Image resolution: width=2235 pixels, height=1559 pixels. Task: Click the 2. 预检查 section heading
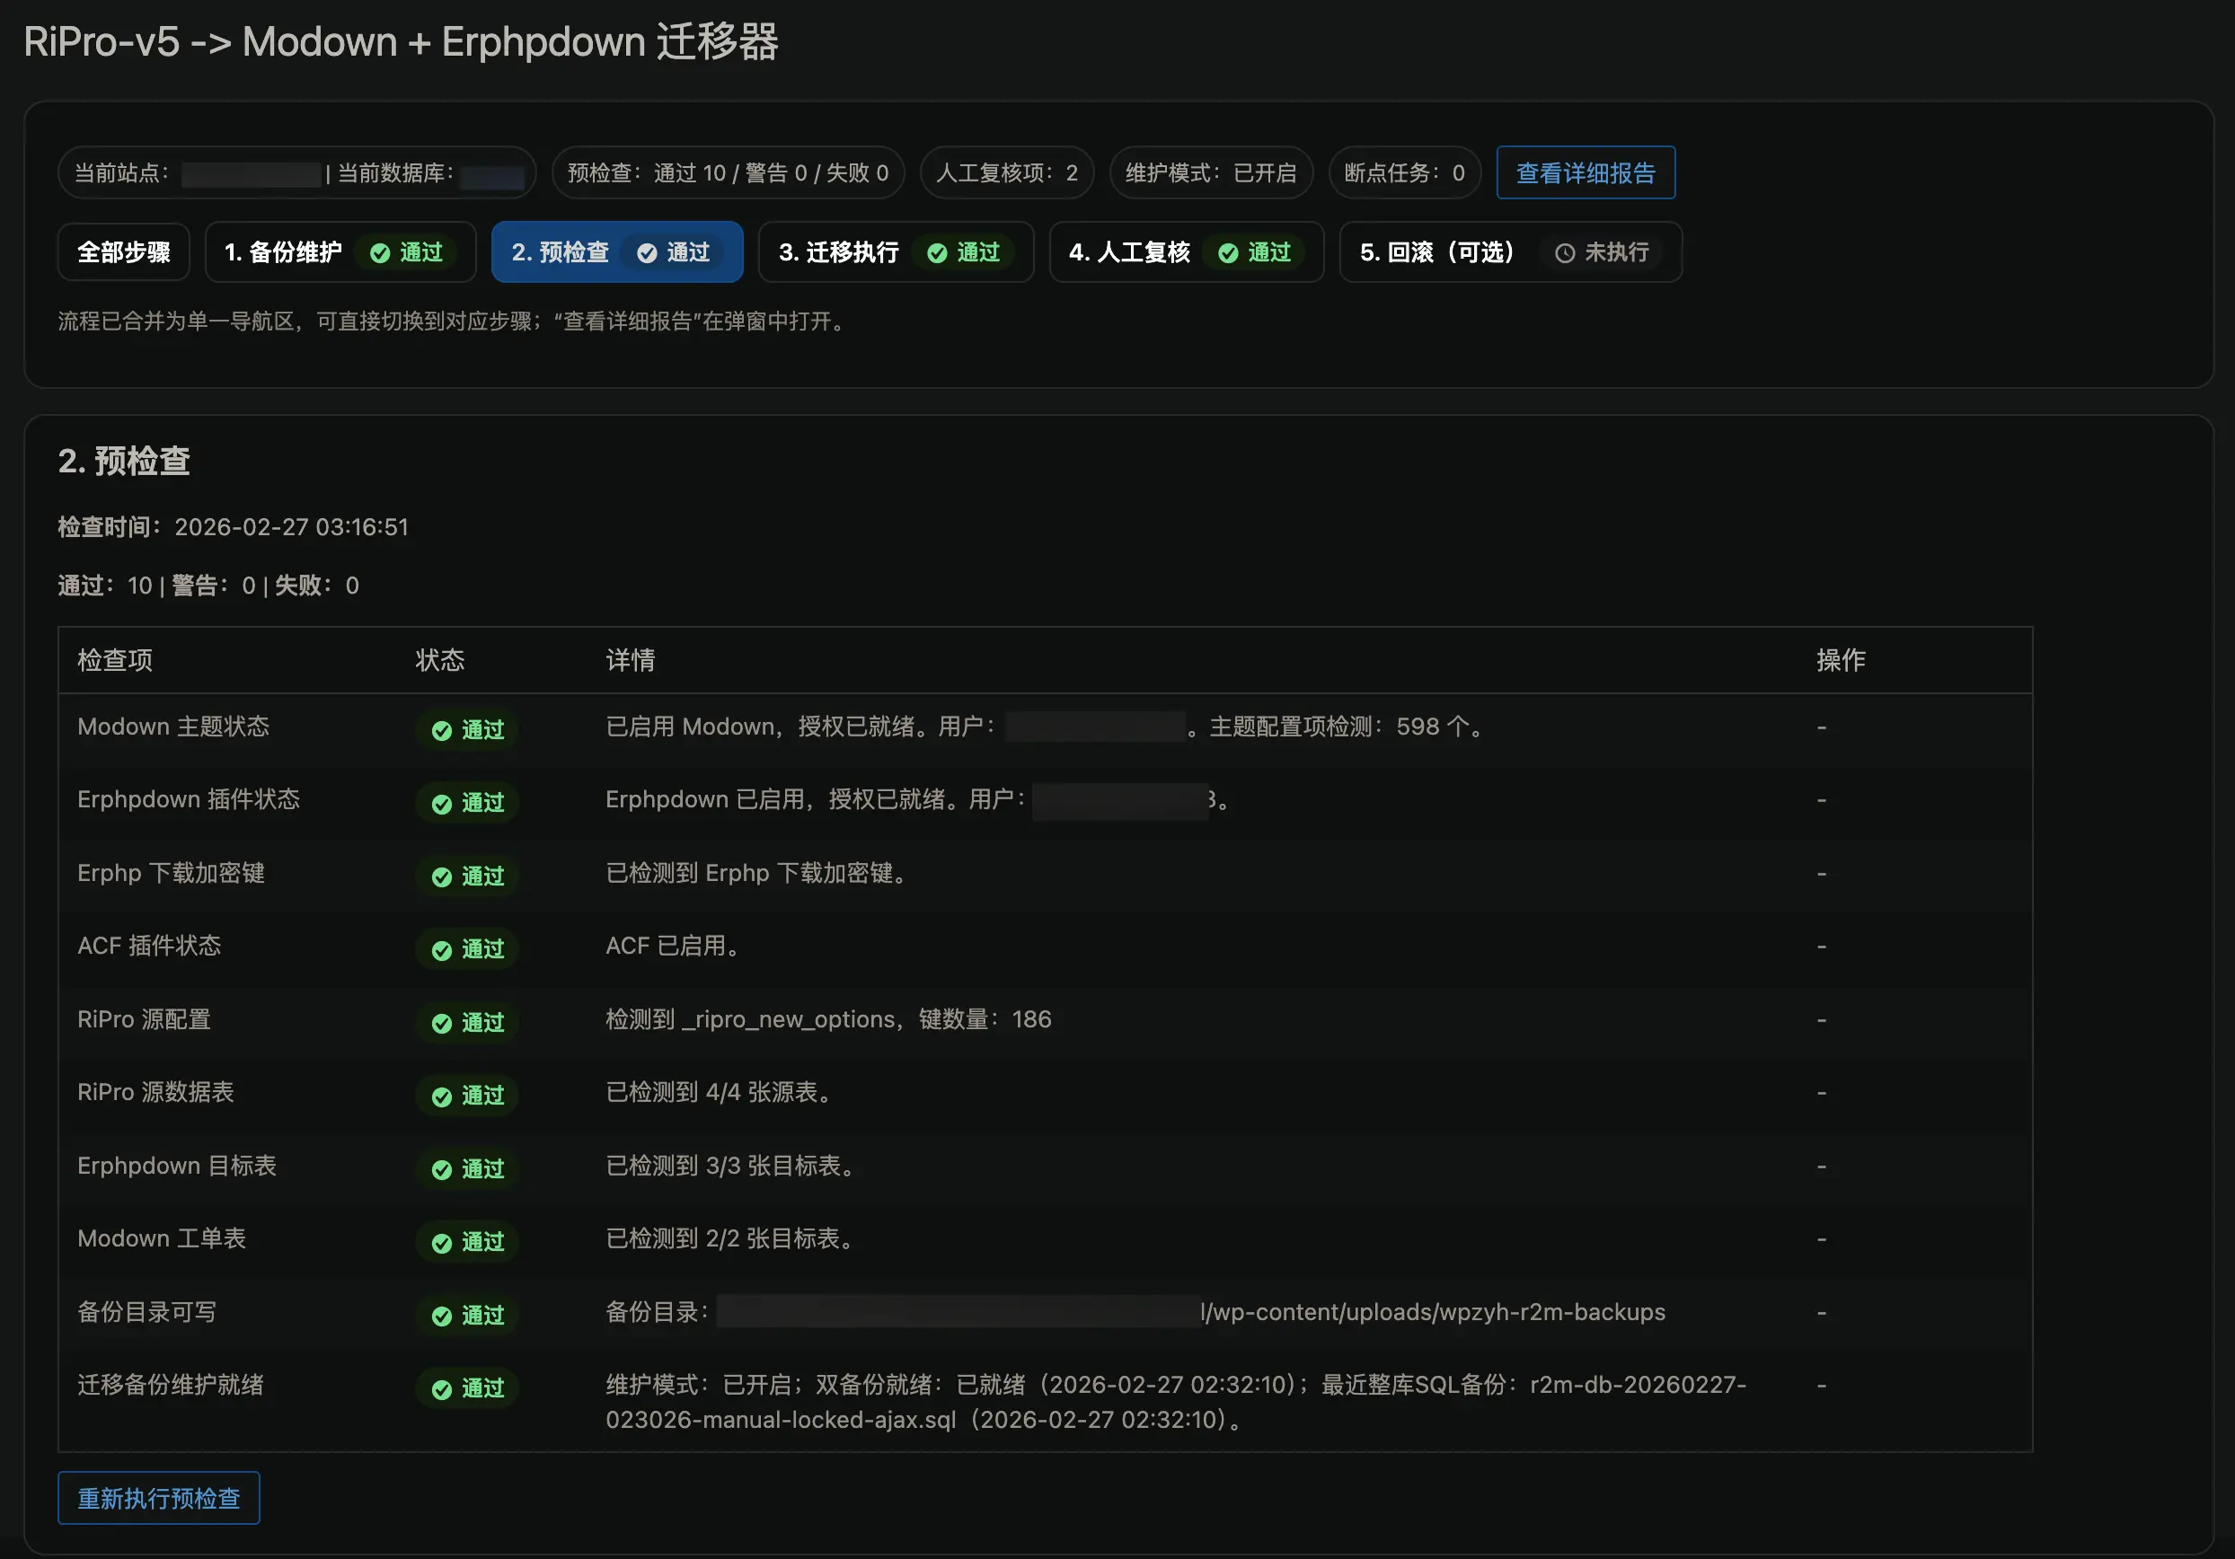(124, 461)
